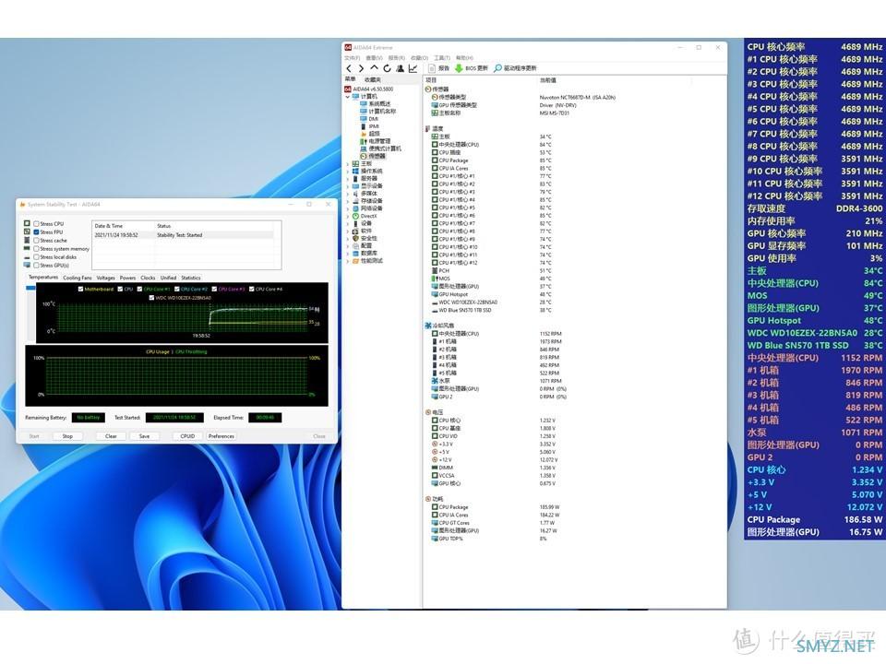This screenshot has height=664, width=886.
Task: Select 电源管理 in the AIDA64 tree
Action: click(376, 141)
